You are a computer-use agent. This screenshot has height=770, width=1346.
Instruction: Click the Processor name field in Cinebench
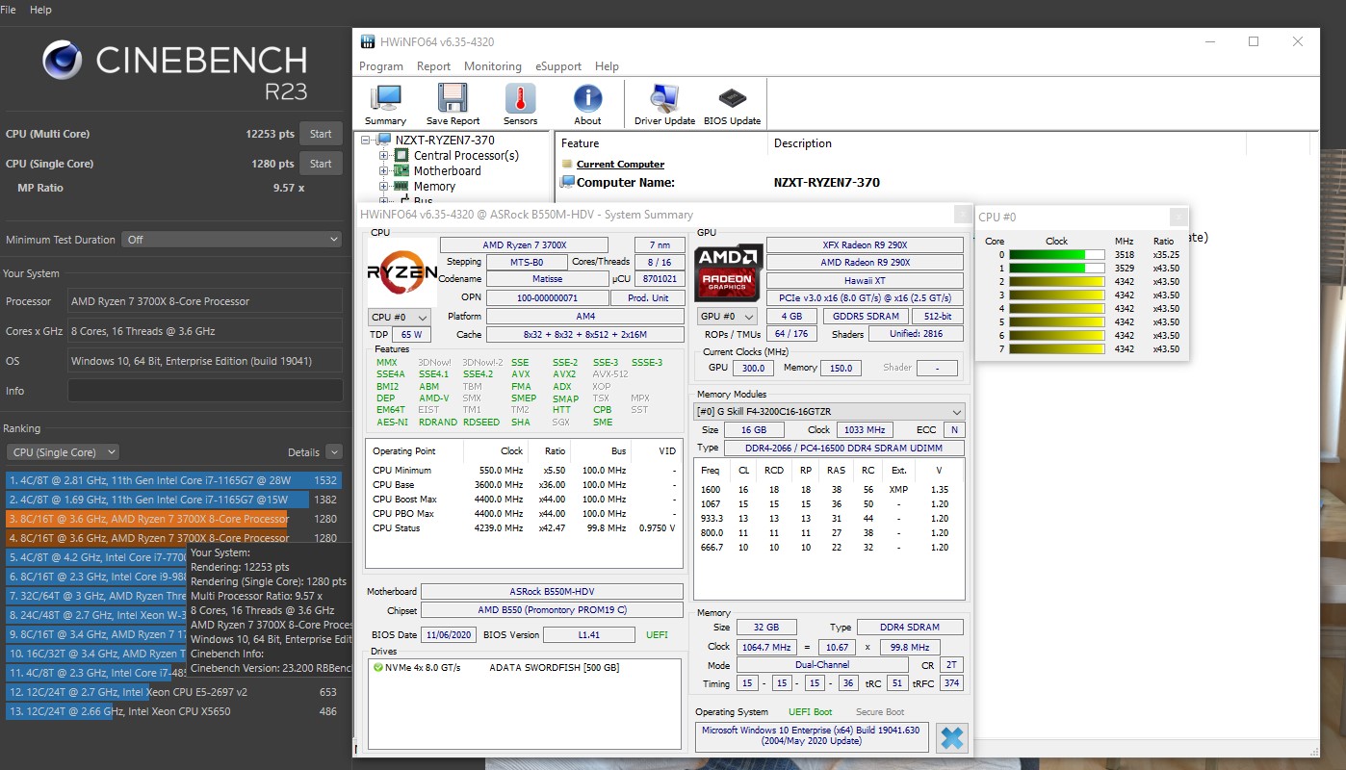pyautogui.click(x=205, y=301)
